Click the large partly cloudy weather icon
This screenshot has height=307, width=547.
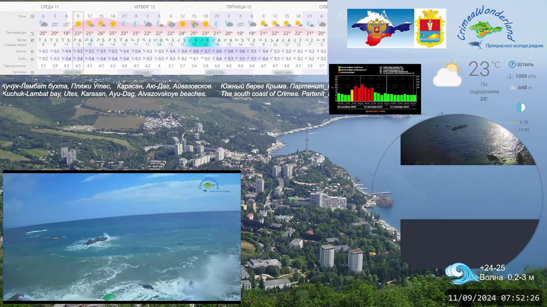pyautogui.click(x=447, y=73)
